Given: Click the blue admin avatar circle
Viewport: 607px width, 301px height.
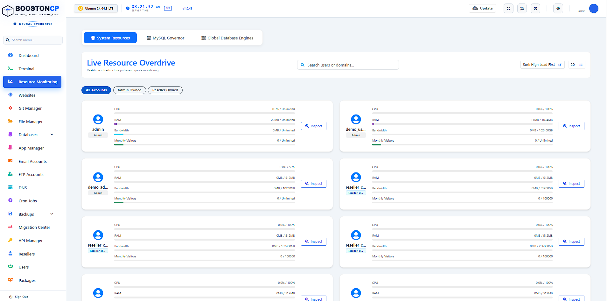Looking at the screenshot, I should pyautogui.click(x=594, y=9).
